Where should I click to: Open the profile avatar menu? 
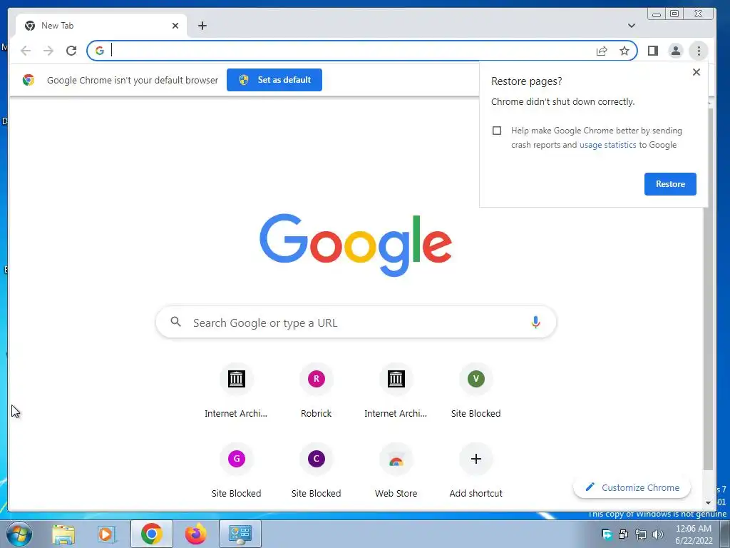coord(676,51)
